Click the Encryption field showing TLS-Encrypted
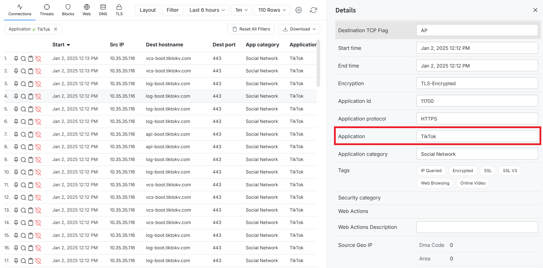The height and width of the screenshot is (268, 543). click(x=477, y=83)
